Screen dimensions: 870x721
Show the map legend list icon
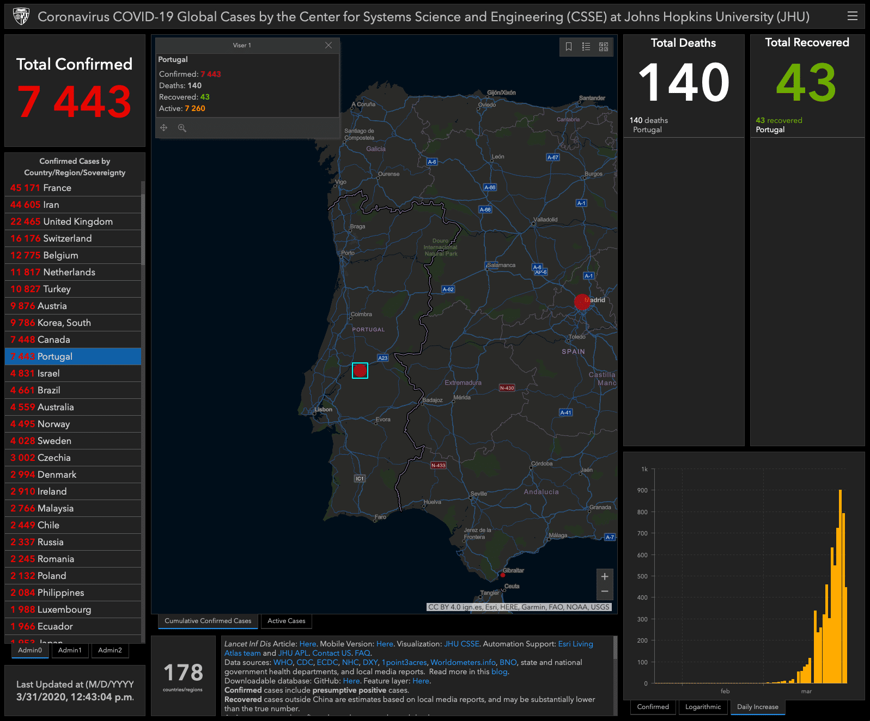coord(586,47)
